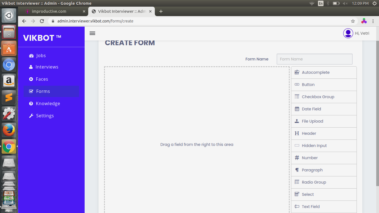Click the Text Field icon
Viewport: 379px width, 213px height.
coord(297,207)
